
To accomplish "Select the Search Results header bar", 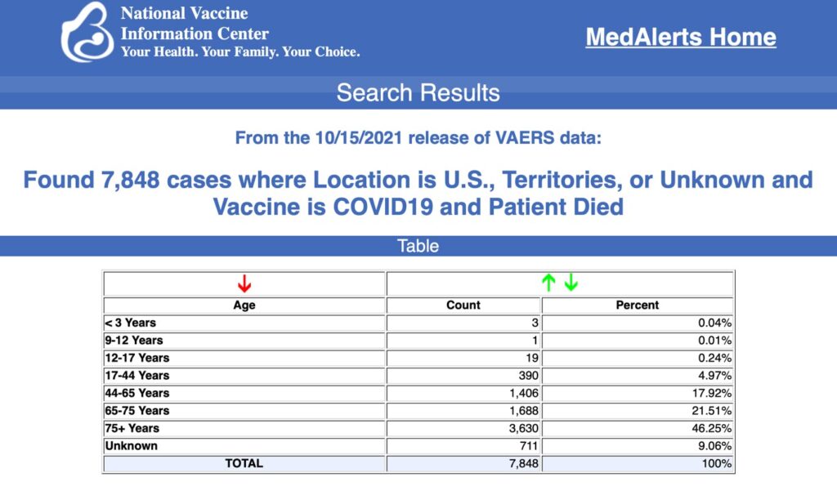I will pyautogui.click(x=418, y=92).
